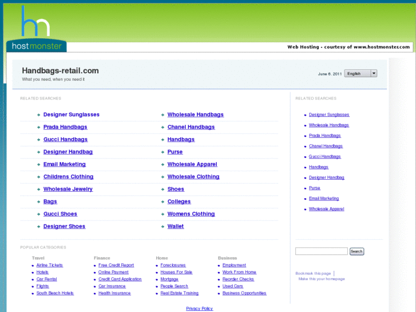Viewport: 416px width, 312px height.
Task: Open the Health Insurance link
Action: (114, 293)
